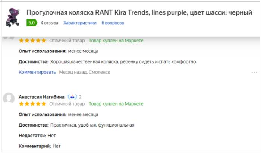
Task: Open the product title RANT Kira Trends
Action: coord(139,12)
